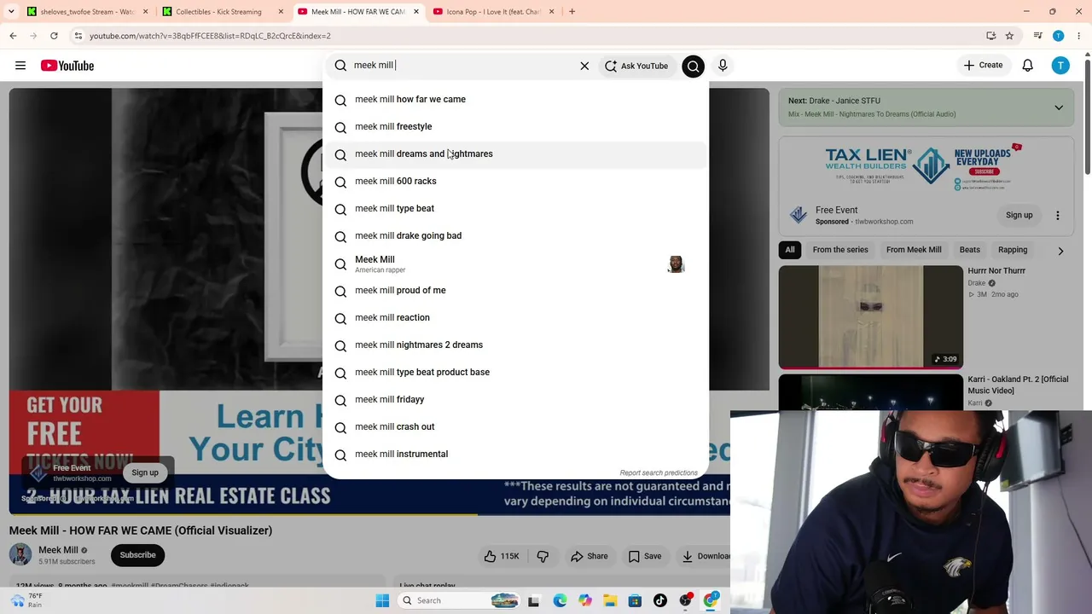Open the YouTube guide hamburger menu
Screen dimensions: 1092x614
point(20,66)
